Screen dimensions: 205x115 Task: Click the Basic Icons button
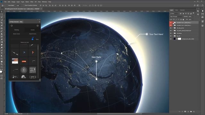click(x=16, y=34)
